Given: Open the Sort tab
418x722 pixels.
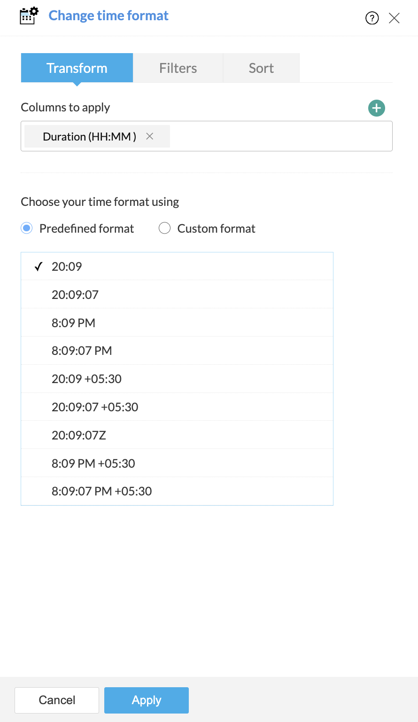Looking at the screenshot, I should point(261,68).
